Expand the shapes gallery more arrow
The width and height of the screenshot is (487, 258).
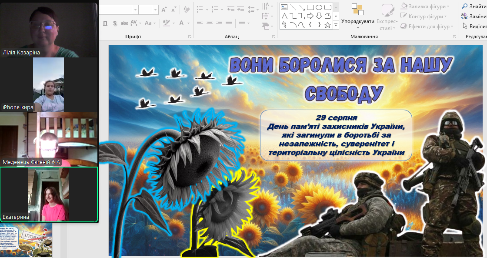coord(336,25)
